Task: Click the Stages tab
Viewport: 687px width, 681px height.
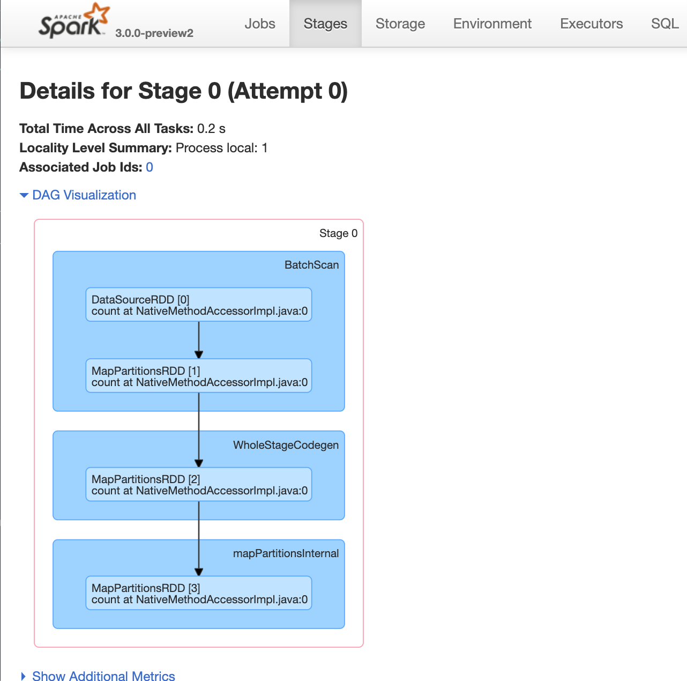Action: (x=325, y=24)
